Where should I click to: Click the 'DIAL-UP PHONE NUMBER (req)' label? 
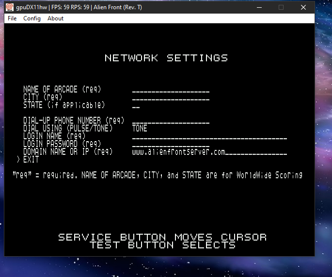pyautogui.click(x=74, y=121)
